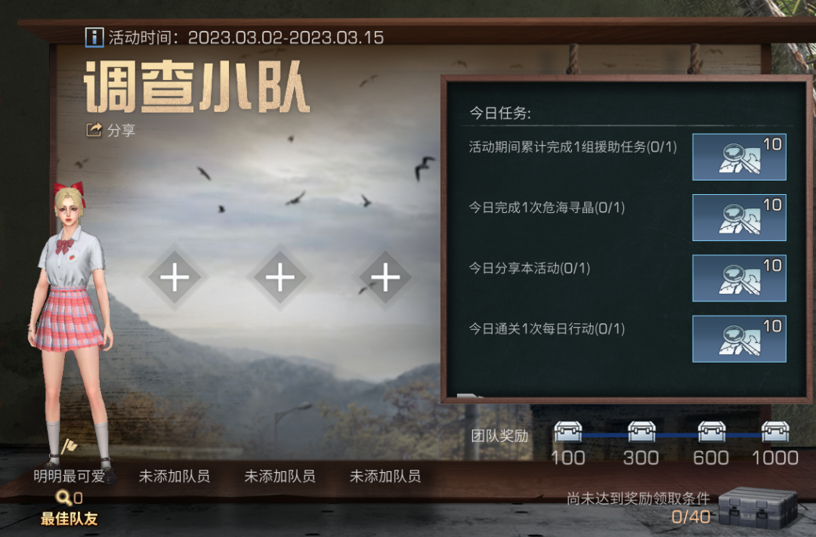Click the first 未添加队员 label
816x537 pixels.
(175, 476)
